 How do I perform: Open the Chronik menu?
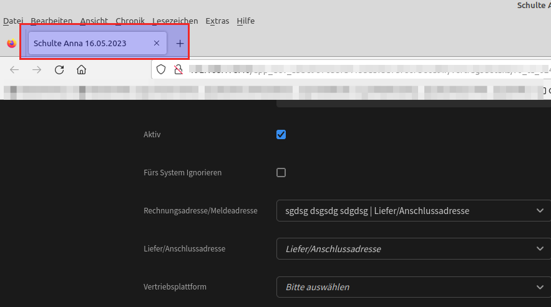130,21
